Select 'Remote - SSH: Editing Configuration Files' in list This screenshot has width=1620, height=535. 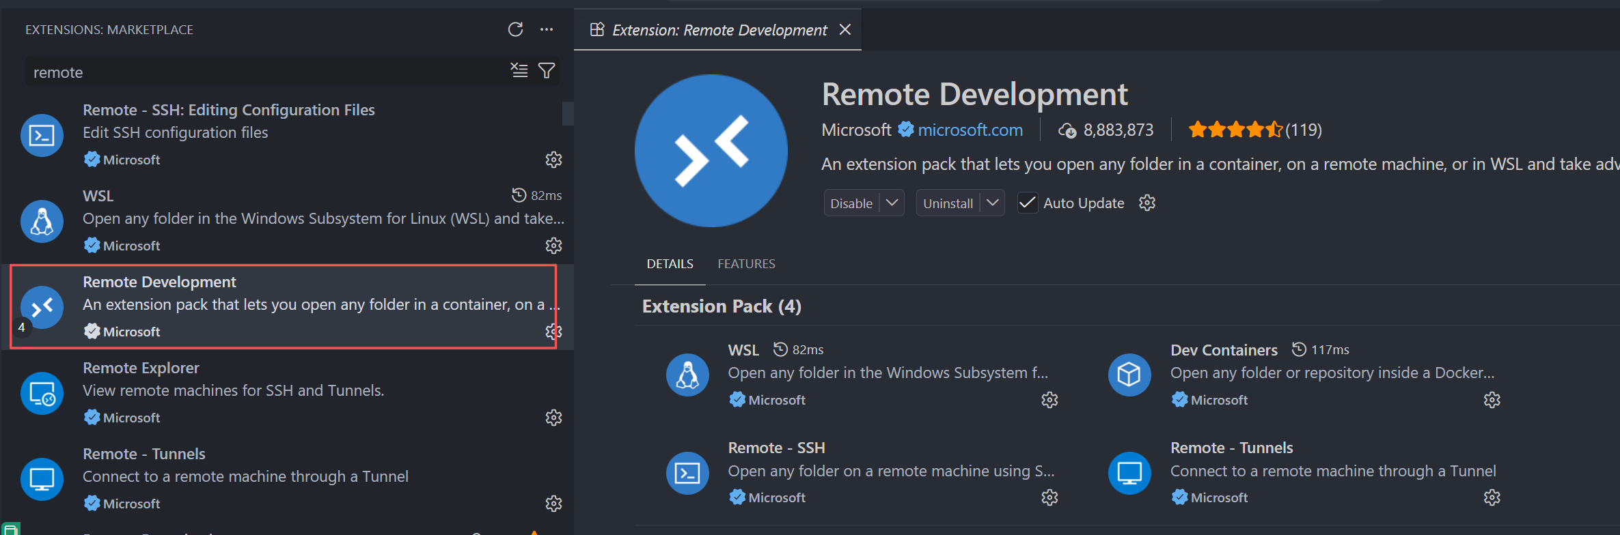coord(229,110)
